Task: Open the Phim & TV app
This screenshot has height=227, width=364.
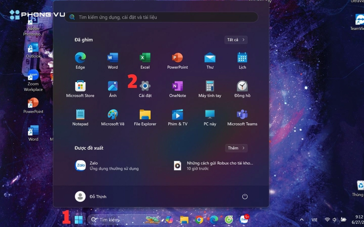Action: pyautogui.click(x=177, y=117)
